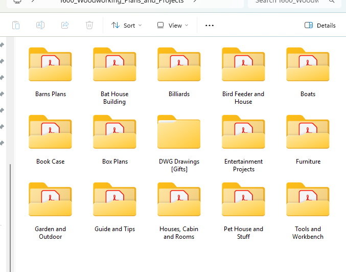Expand the breadcrumb chevron after folder name

pos(195,2)
